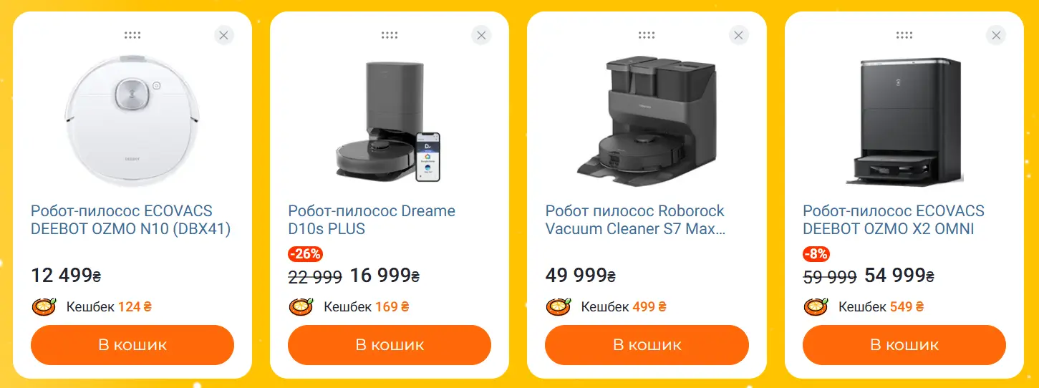Image resolution: width=1039 pixels, height=388 pixels.
Task: Click the cashback icon beside 549 ₴
Action: [x=816, y=306]
